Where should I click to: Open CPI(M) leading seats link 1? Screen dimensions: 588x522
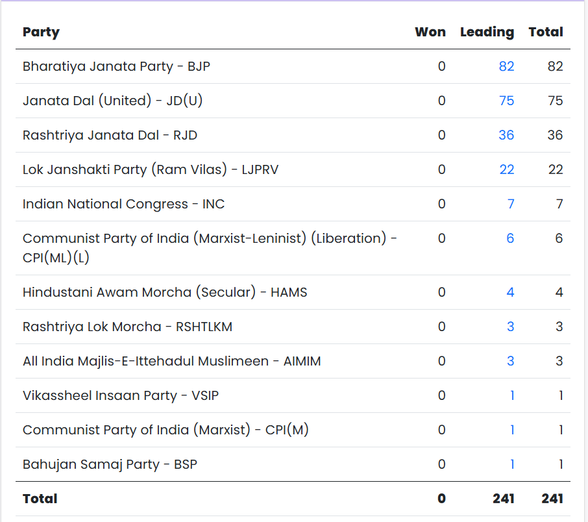(x=511, y=430)
